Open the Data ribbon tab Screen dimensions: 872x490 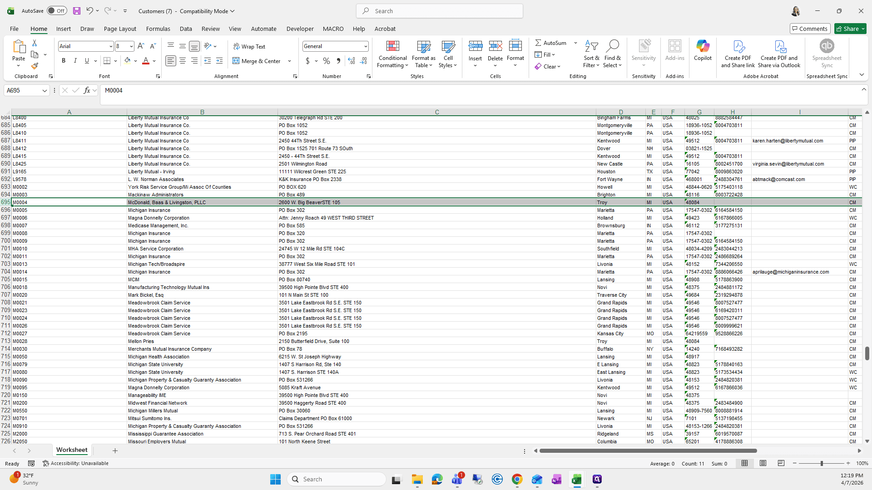[x=186, y=29]
